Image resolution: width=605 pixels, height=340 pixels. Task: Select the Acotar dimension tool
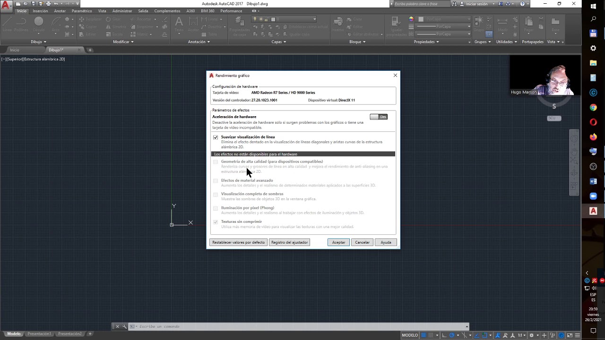click(193, 24)
